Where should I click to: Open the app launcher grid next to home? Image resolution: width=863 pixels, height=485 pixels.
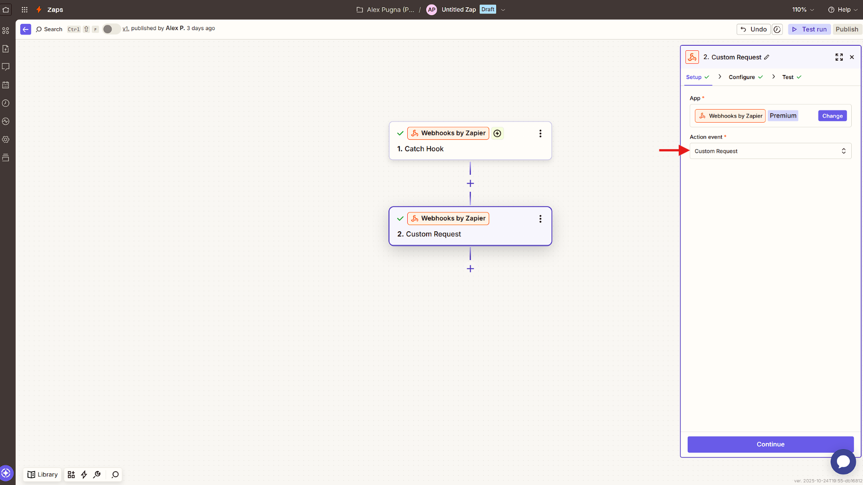pos(24,9)
